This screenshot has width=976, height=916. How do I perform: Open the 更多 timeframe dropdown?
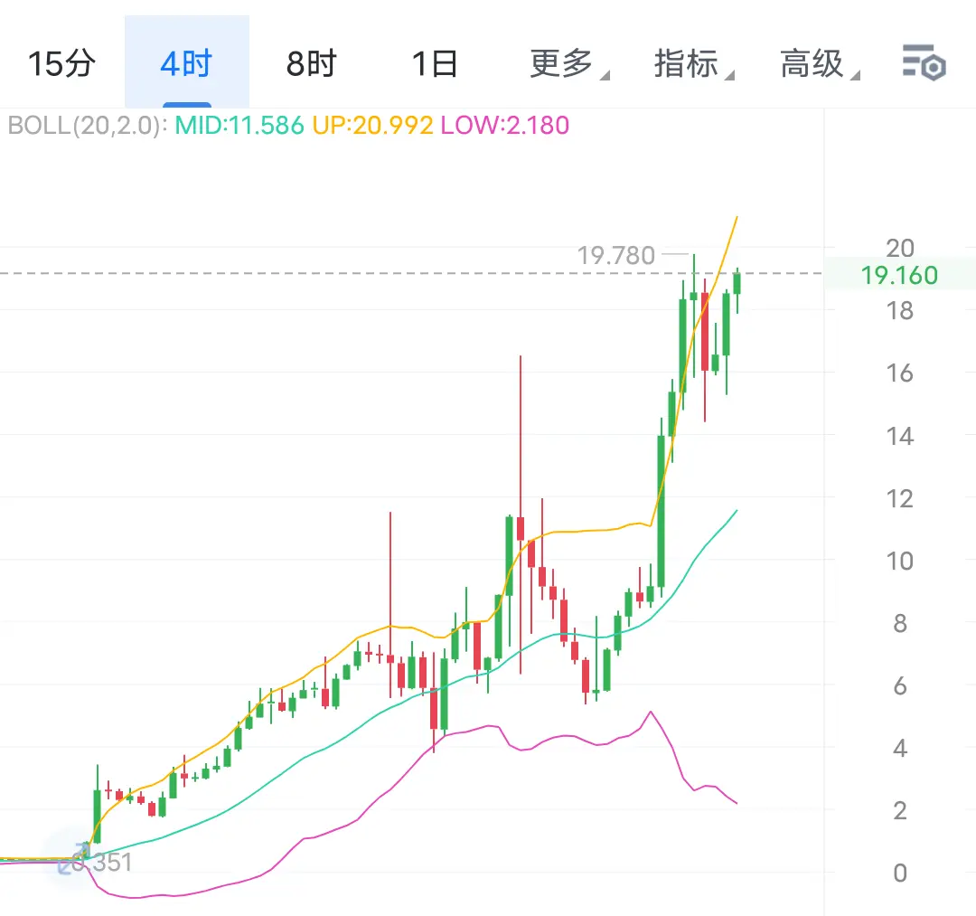coord(569,63)
